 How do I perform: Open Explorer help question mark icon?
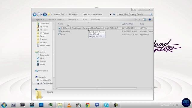click(150, 19)
